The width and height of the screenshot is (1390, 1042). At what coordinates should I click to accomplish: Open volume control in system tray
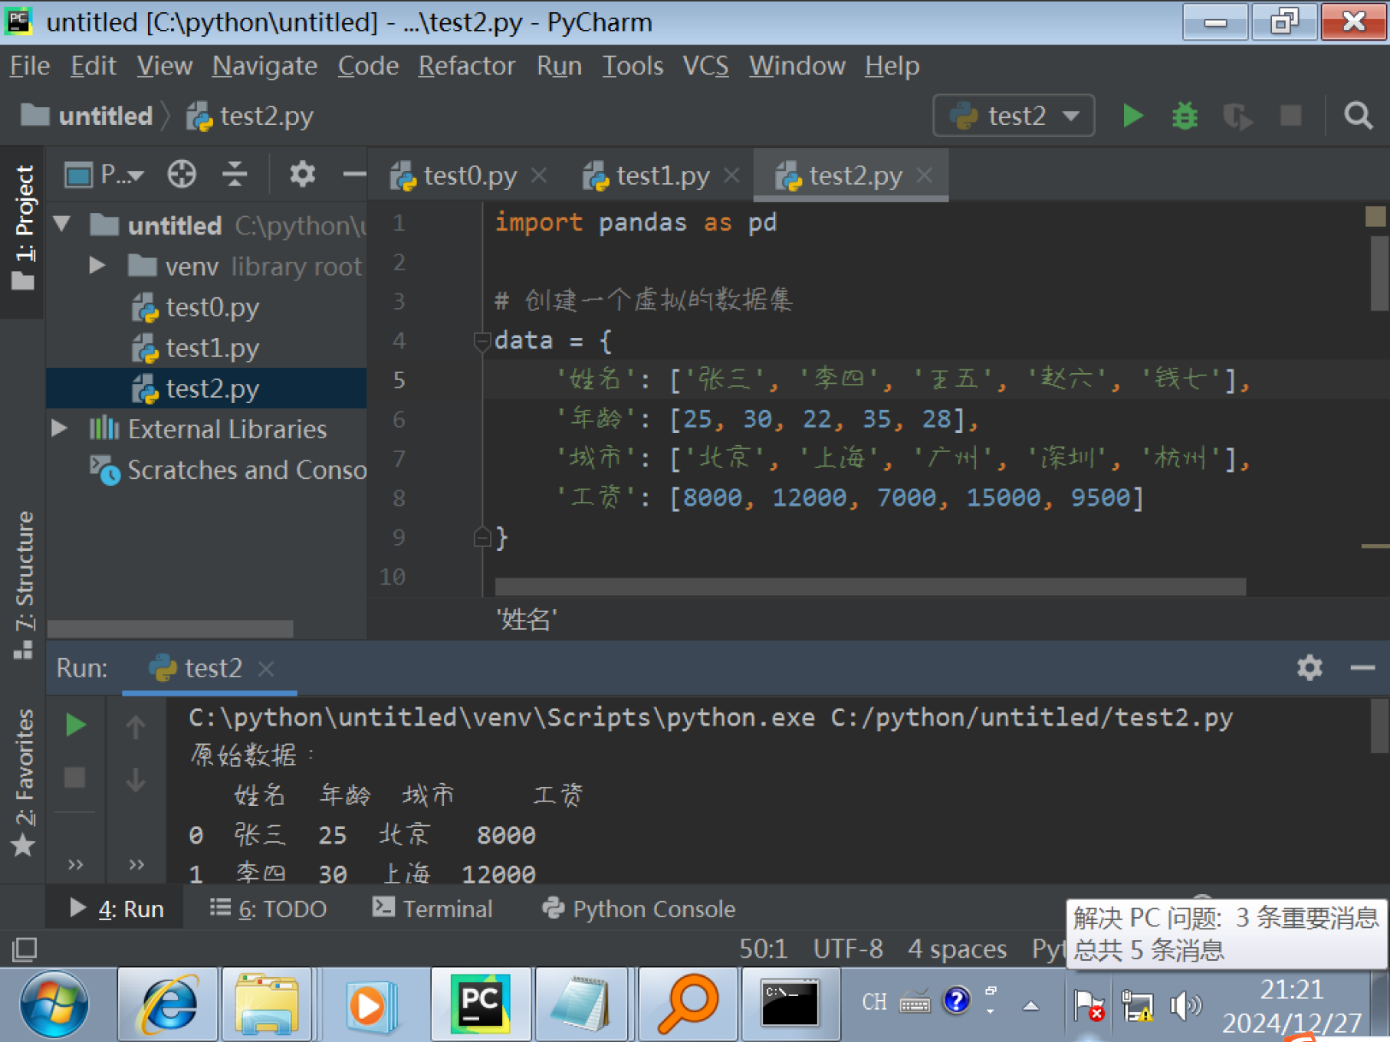[1185, 1005]
